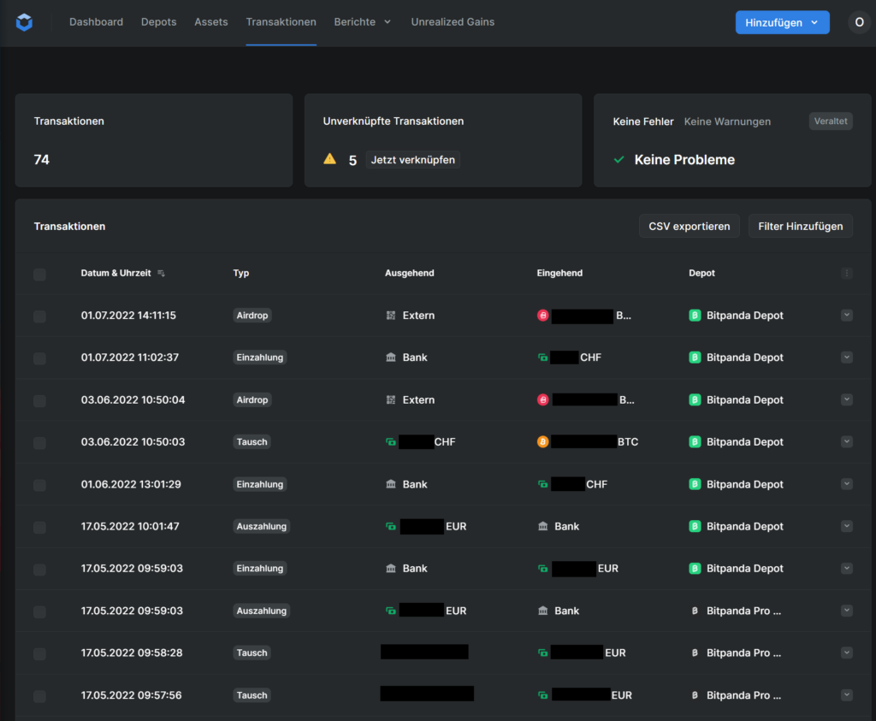Go to the Dashboard tab
The image size is (876, 721).
[x=96, y=21]
